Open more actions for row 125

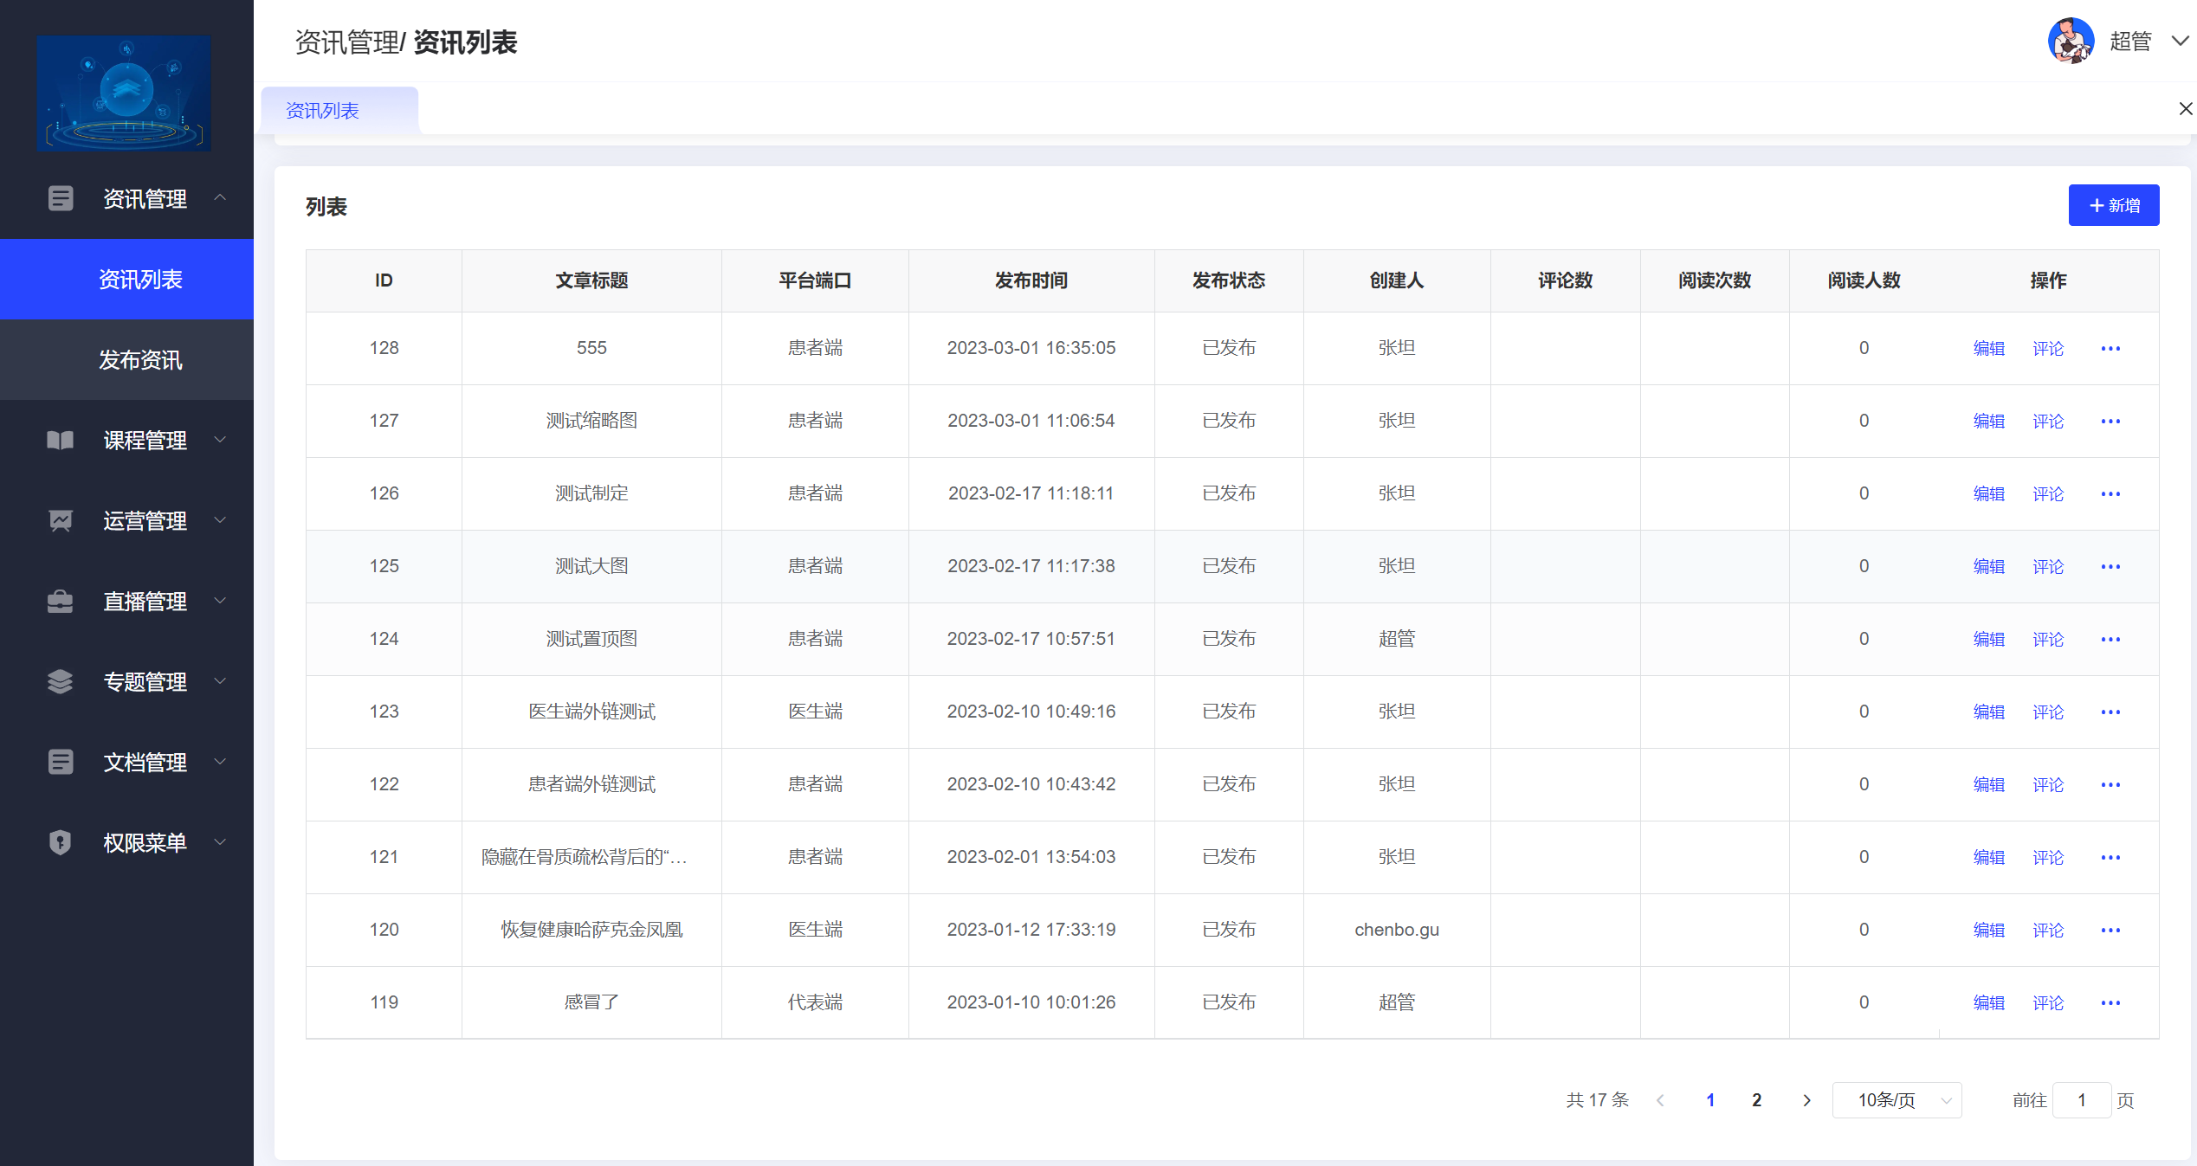tap(2110, 566)
